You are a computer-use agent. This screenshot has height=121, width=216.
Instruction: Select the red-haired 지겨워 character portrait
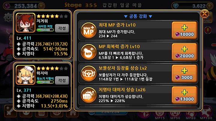coord(25,23)
